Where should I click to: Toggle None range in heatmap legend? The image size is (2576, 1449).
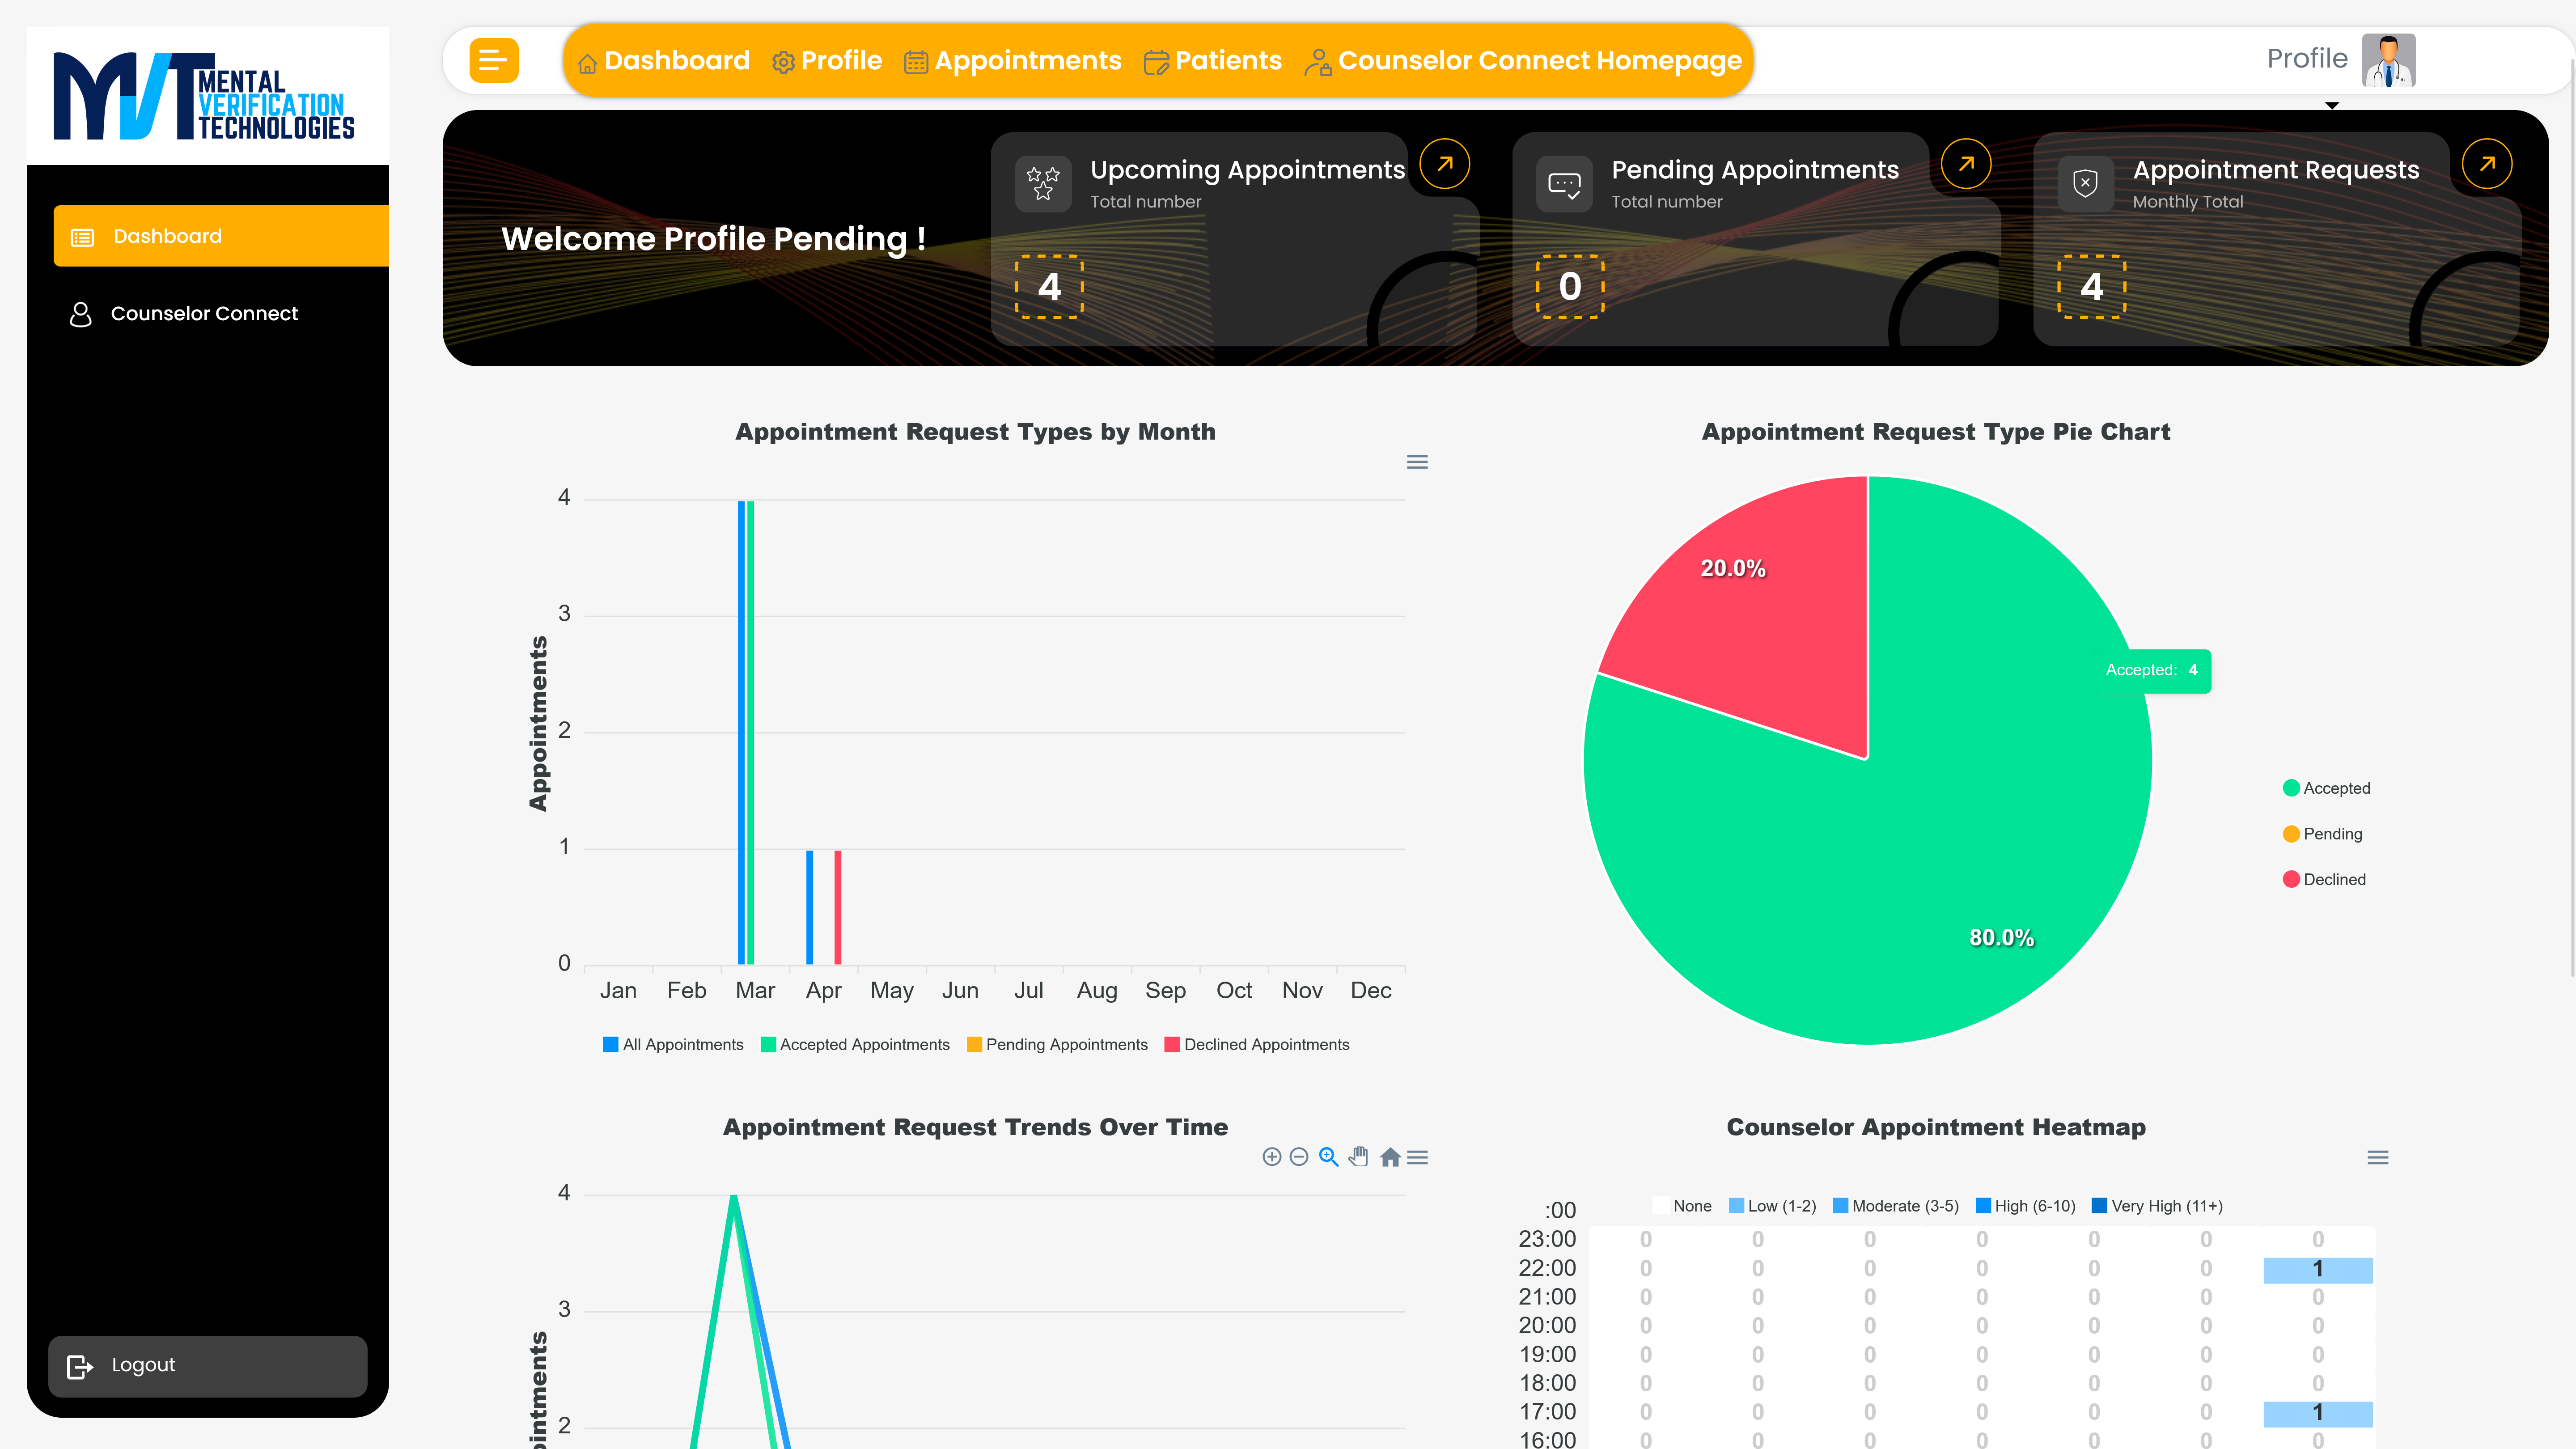(x=1682, y=1206)
